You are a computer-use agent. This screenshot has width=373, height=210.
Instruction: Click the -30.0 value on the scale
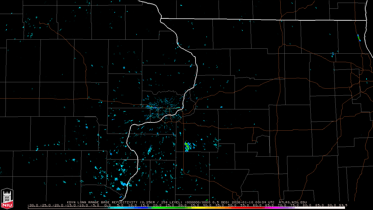33,205
